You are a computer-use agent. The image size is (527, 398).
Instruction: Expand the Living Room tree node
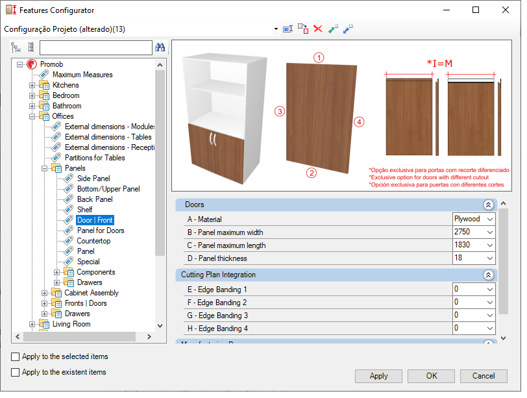click(x=32, y=325)
